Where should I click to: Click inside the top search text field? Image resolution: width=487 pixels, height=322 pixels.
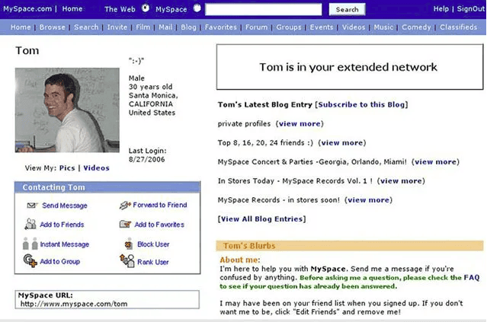click(263, 10)
